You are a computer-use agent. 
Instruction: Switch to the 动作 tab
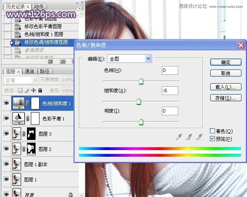[39, 7]
